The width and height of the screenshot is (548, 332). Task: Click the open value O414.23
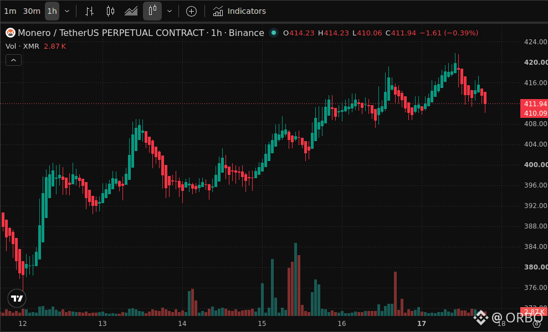pos(299,33)
